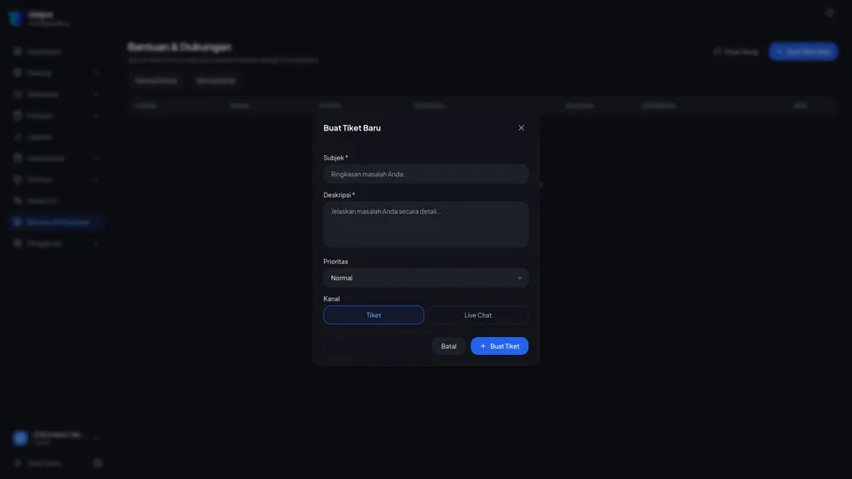This screenshot has height=479, width=852.
Task: Select the Tiket channel option
Action: [374, 315]
